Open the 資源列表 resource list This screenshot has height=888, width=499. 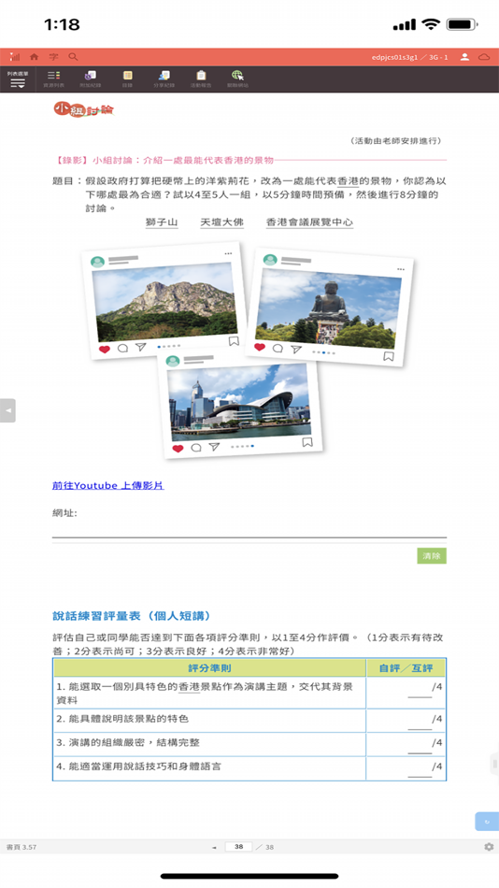coord(54,79)
